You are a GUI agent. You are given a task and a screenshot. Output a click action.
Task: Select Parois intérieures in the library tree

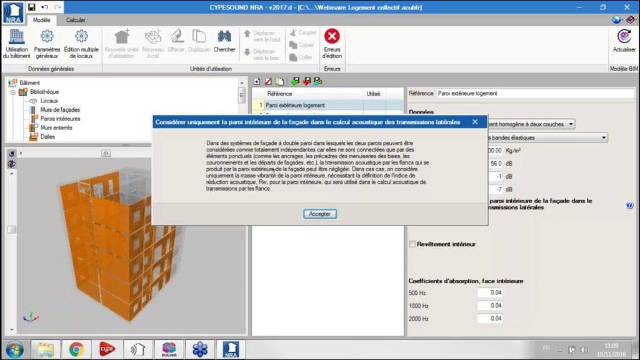60,119
